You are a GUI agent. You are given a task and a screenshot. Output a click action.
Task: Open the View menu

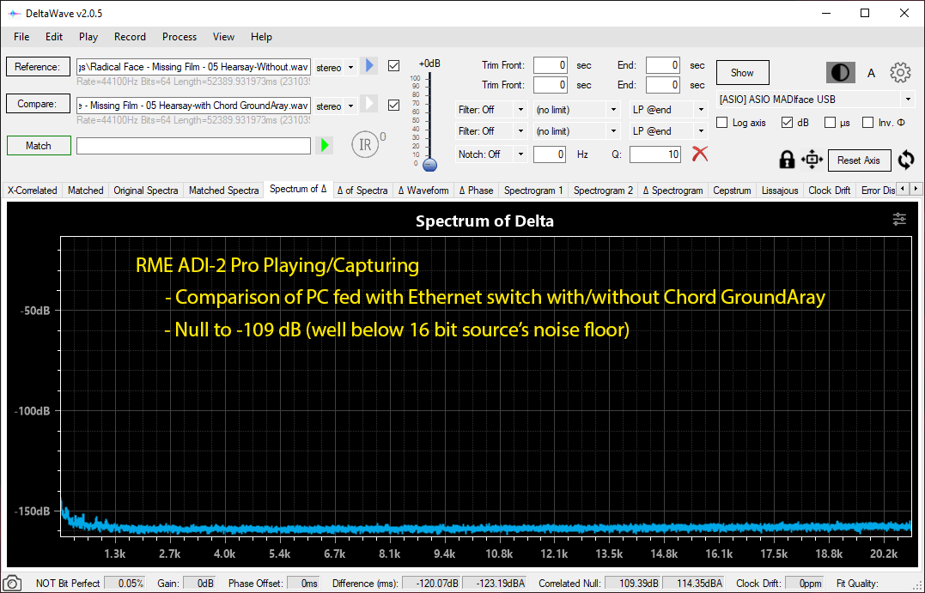223,37
